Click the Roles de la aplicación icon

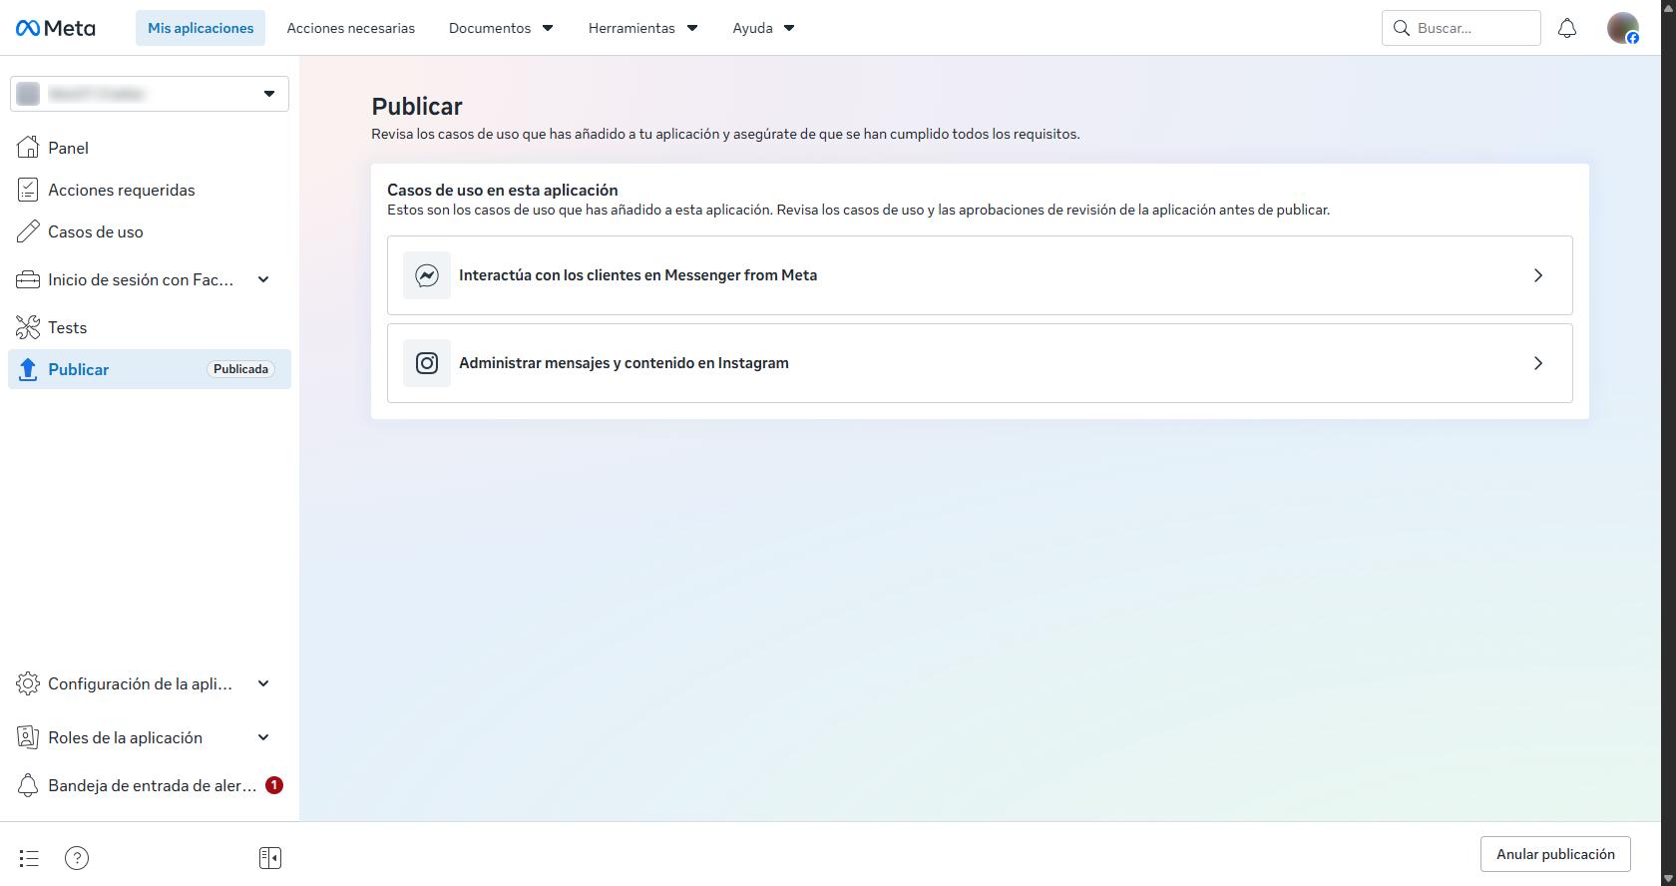[x=28, y=737]
